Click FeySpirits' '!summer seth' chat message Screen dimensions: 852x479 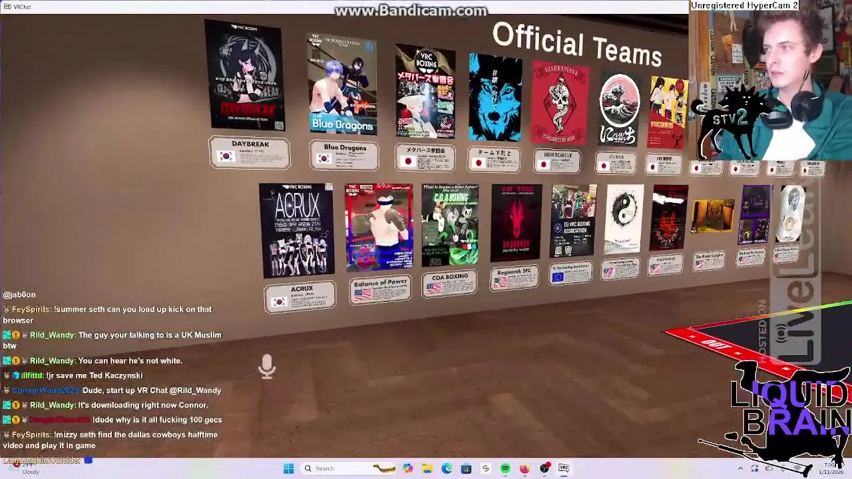click(x=107, y=315)
